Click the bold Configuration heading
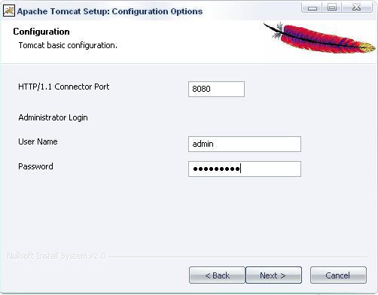The image size is (378, 295). pyautogui.click(x=41, y=32)
